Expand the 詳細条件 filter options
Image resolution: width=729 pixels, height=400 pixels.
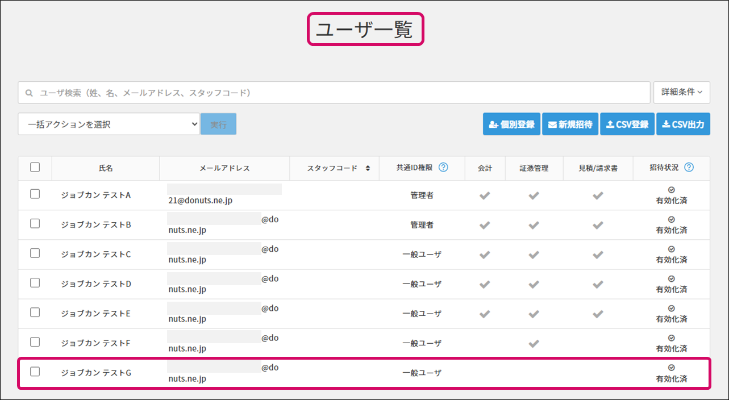pyautogui.click(x=682, y=92)
